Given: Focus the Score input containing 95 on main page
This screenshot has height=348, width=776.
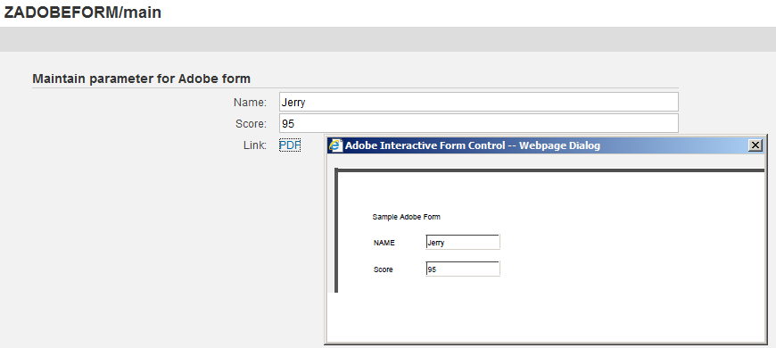Looking at the screenshot, I should click(479, 123).
